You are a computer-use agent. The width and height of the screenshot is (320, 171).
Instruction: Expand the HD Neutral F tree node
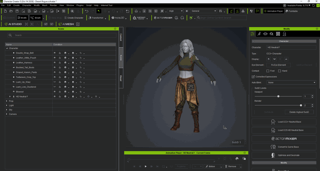10,97
